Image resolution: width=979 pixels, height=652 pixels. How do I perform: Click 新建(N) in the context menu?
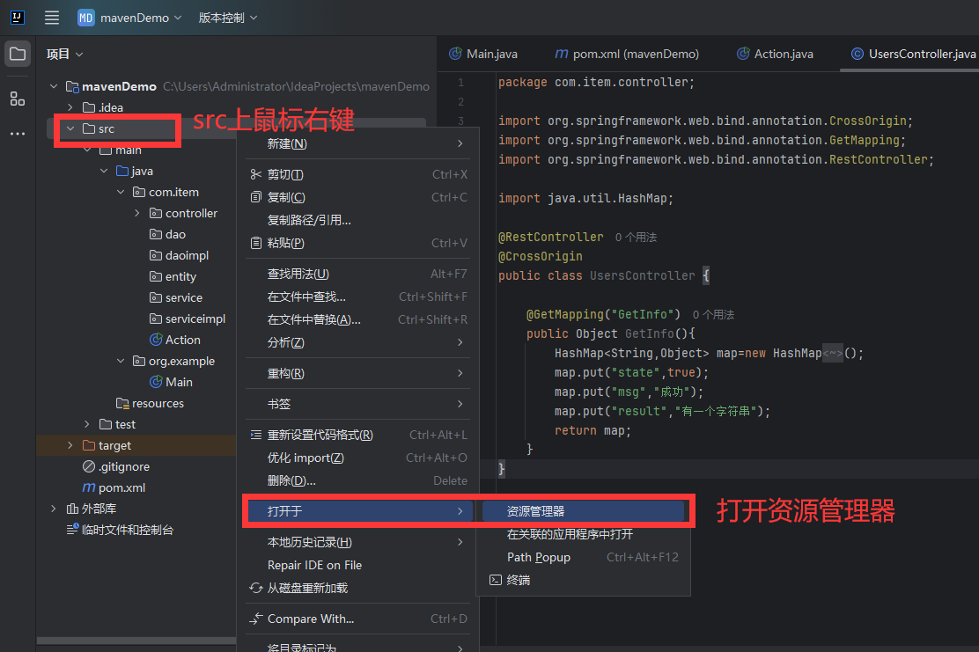pos(276,143)
